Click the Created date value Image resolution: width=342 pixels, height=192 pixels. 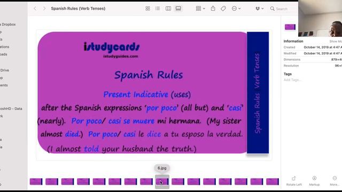point(323,47)
